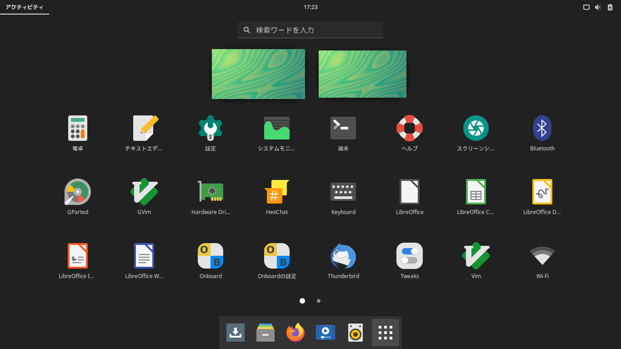Launch System Monitor (システムモニ…)
This screenshot has height=349, width=621.
277,128
